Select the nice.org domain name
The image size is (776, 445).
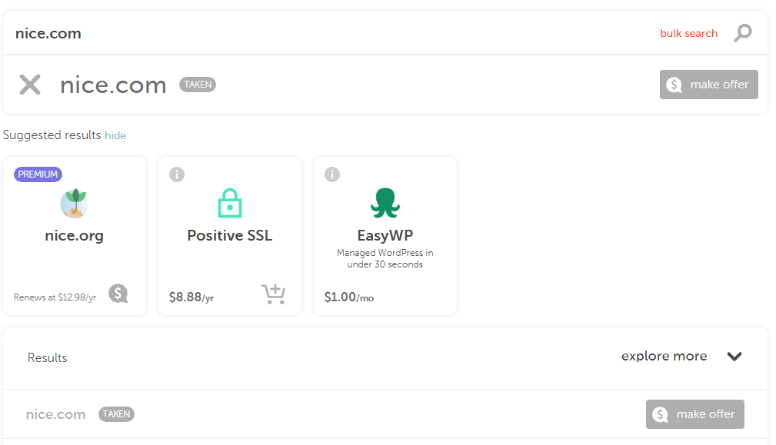pos(75,235)
